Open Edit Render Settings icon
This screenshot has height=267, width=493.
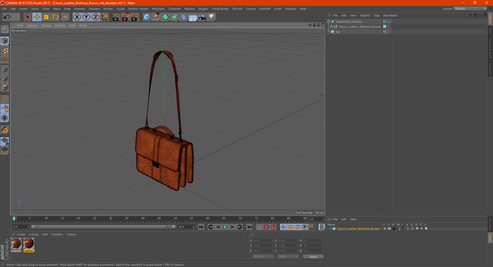coord(135,17)
